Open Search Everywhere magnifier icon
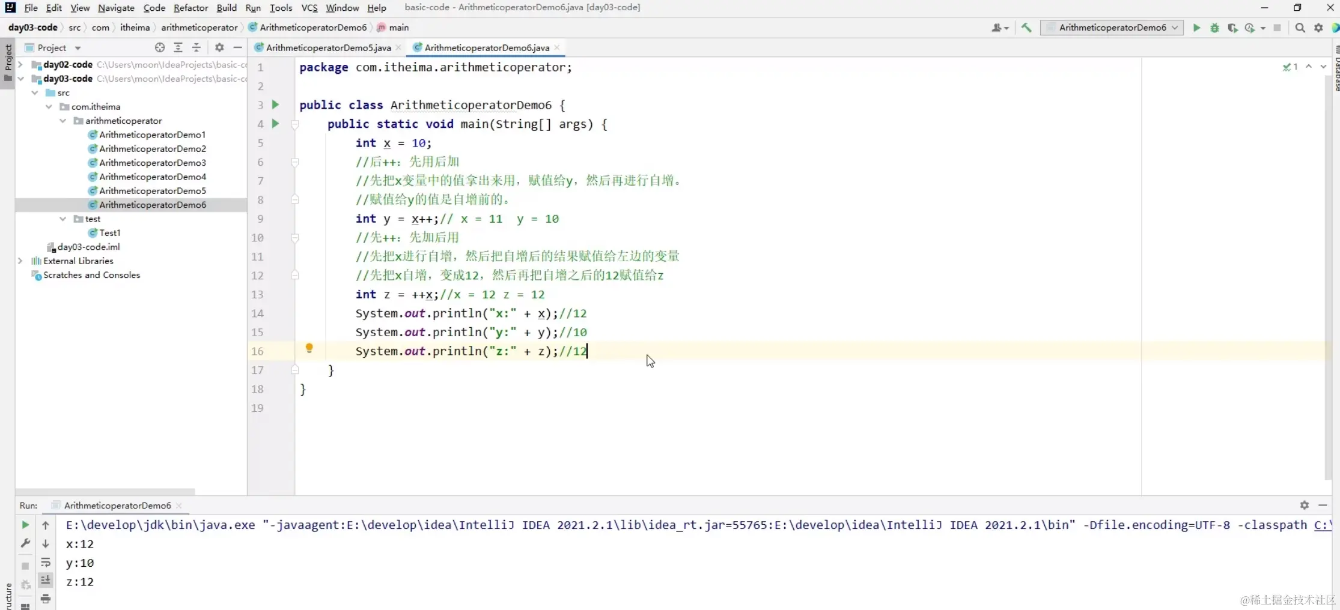1340x610 pixels. (1300, 28)
